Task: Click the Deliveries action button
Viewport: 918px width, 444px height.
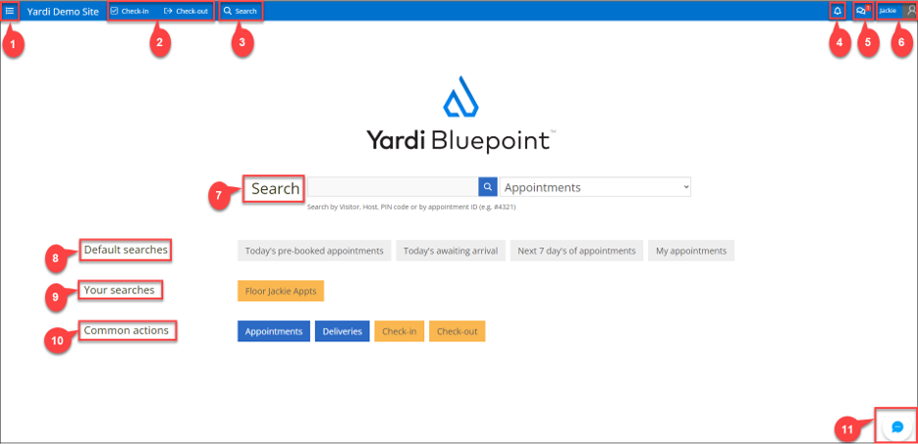Action: pos(342,331)
